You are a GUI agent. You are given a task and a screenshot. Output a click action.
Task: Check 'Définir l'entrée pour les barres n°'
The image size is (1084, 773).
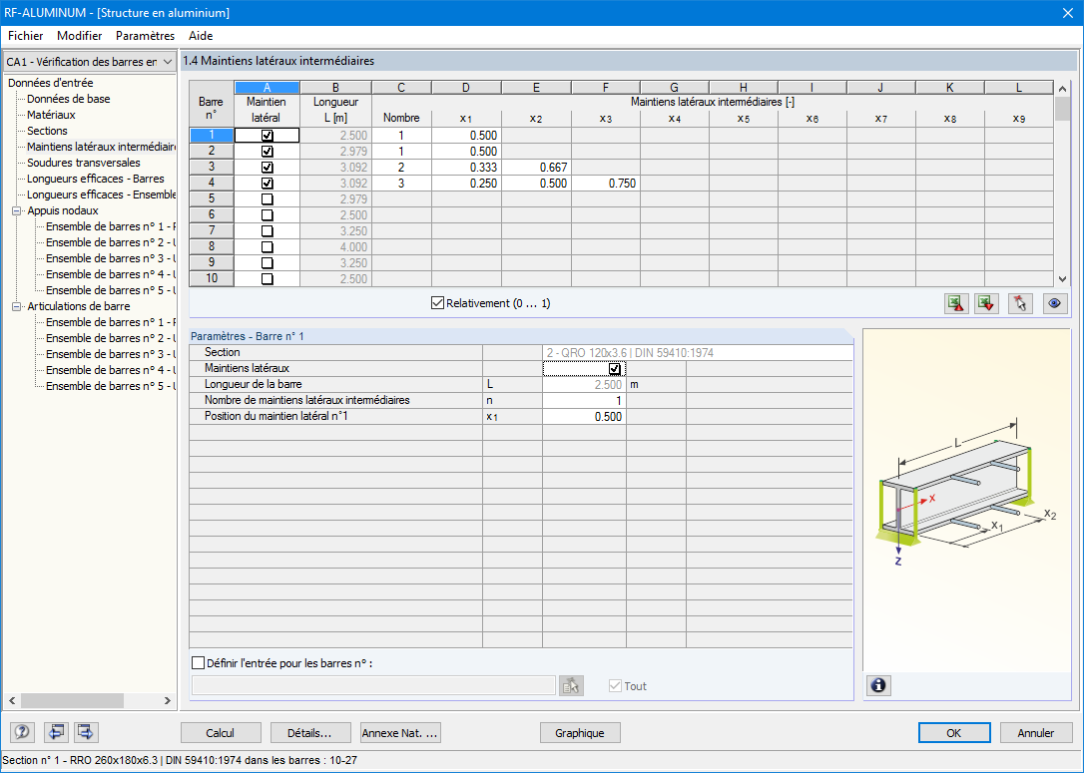coord(199,663)
